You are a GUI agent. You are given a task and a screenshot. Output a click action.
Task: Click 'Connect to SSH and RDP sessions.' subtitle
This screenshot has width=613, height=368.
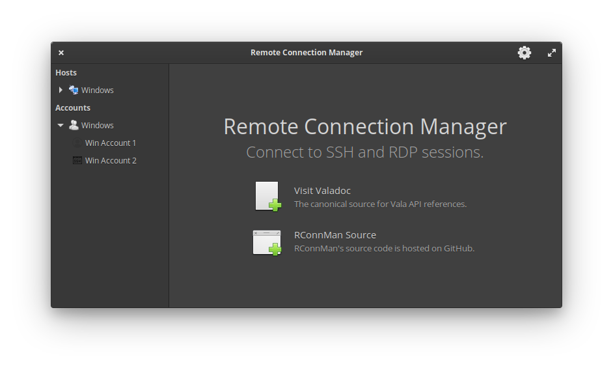pos(365,152)
